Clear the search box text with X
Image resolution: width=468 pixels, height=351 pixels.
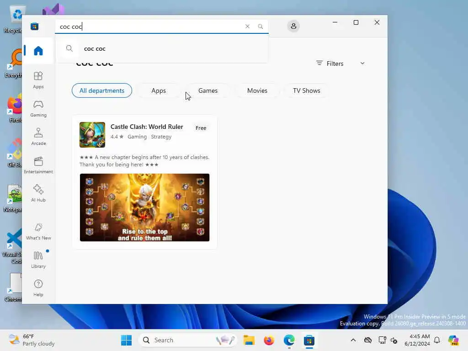tap(247, 26)
